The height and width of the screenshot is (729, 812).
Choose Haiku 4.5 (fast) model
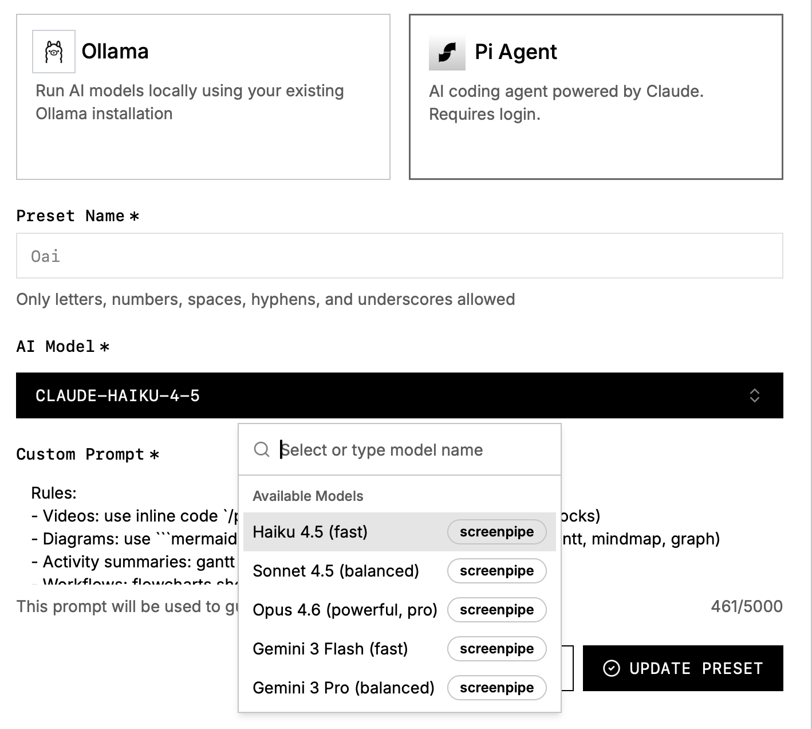tap(310, 532)
